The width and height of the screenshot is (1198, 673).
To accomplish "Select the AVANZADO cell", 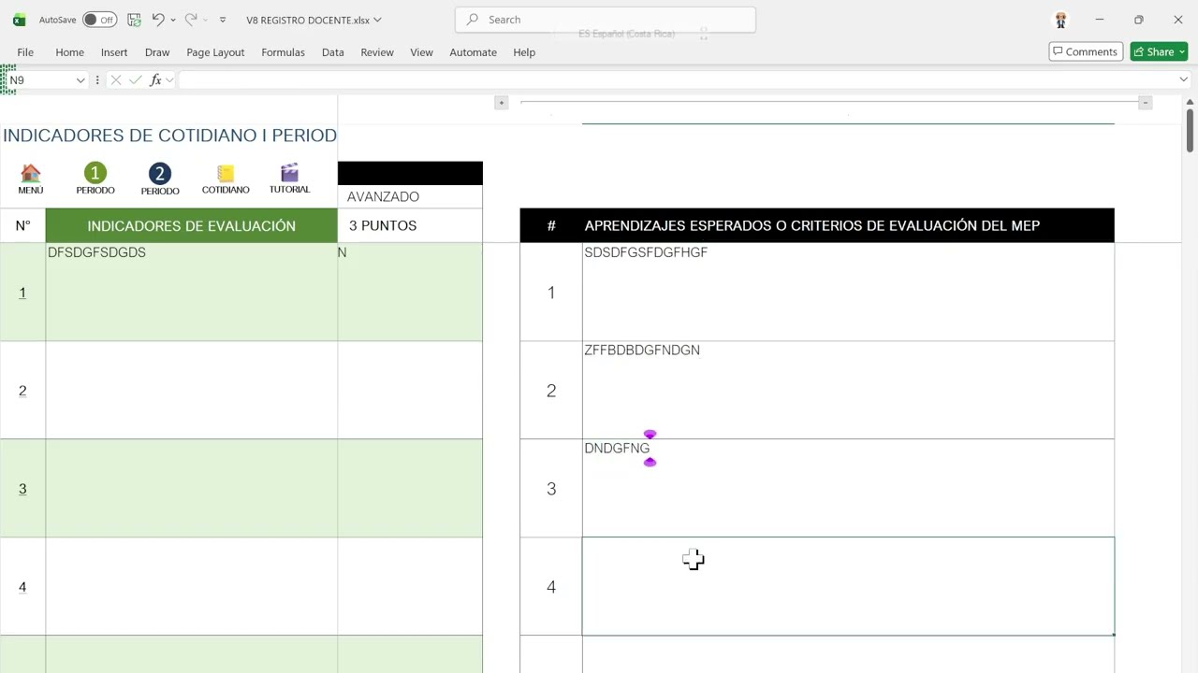I will pos(410,196).
